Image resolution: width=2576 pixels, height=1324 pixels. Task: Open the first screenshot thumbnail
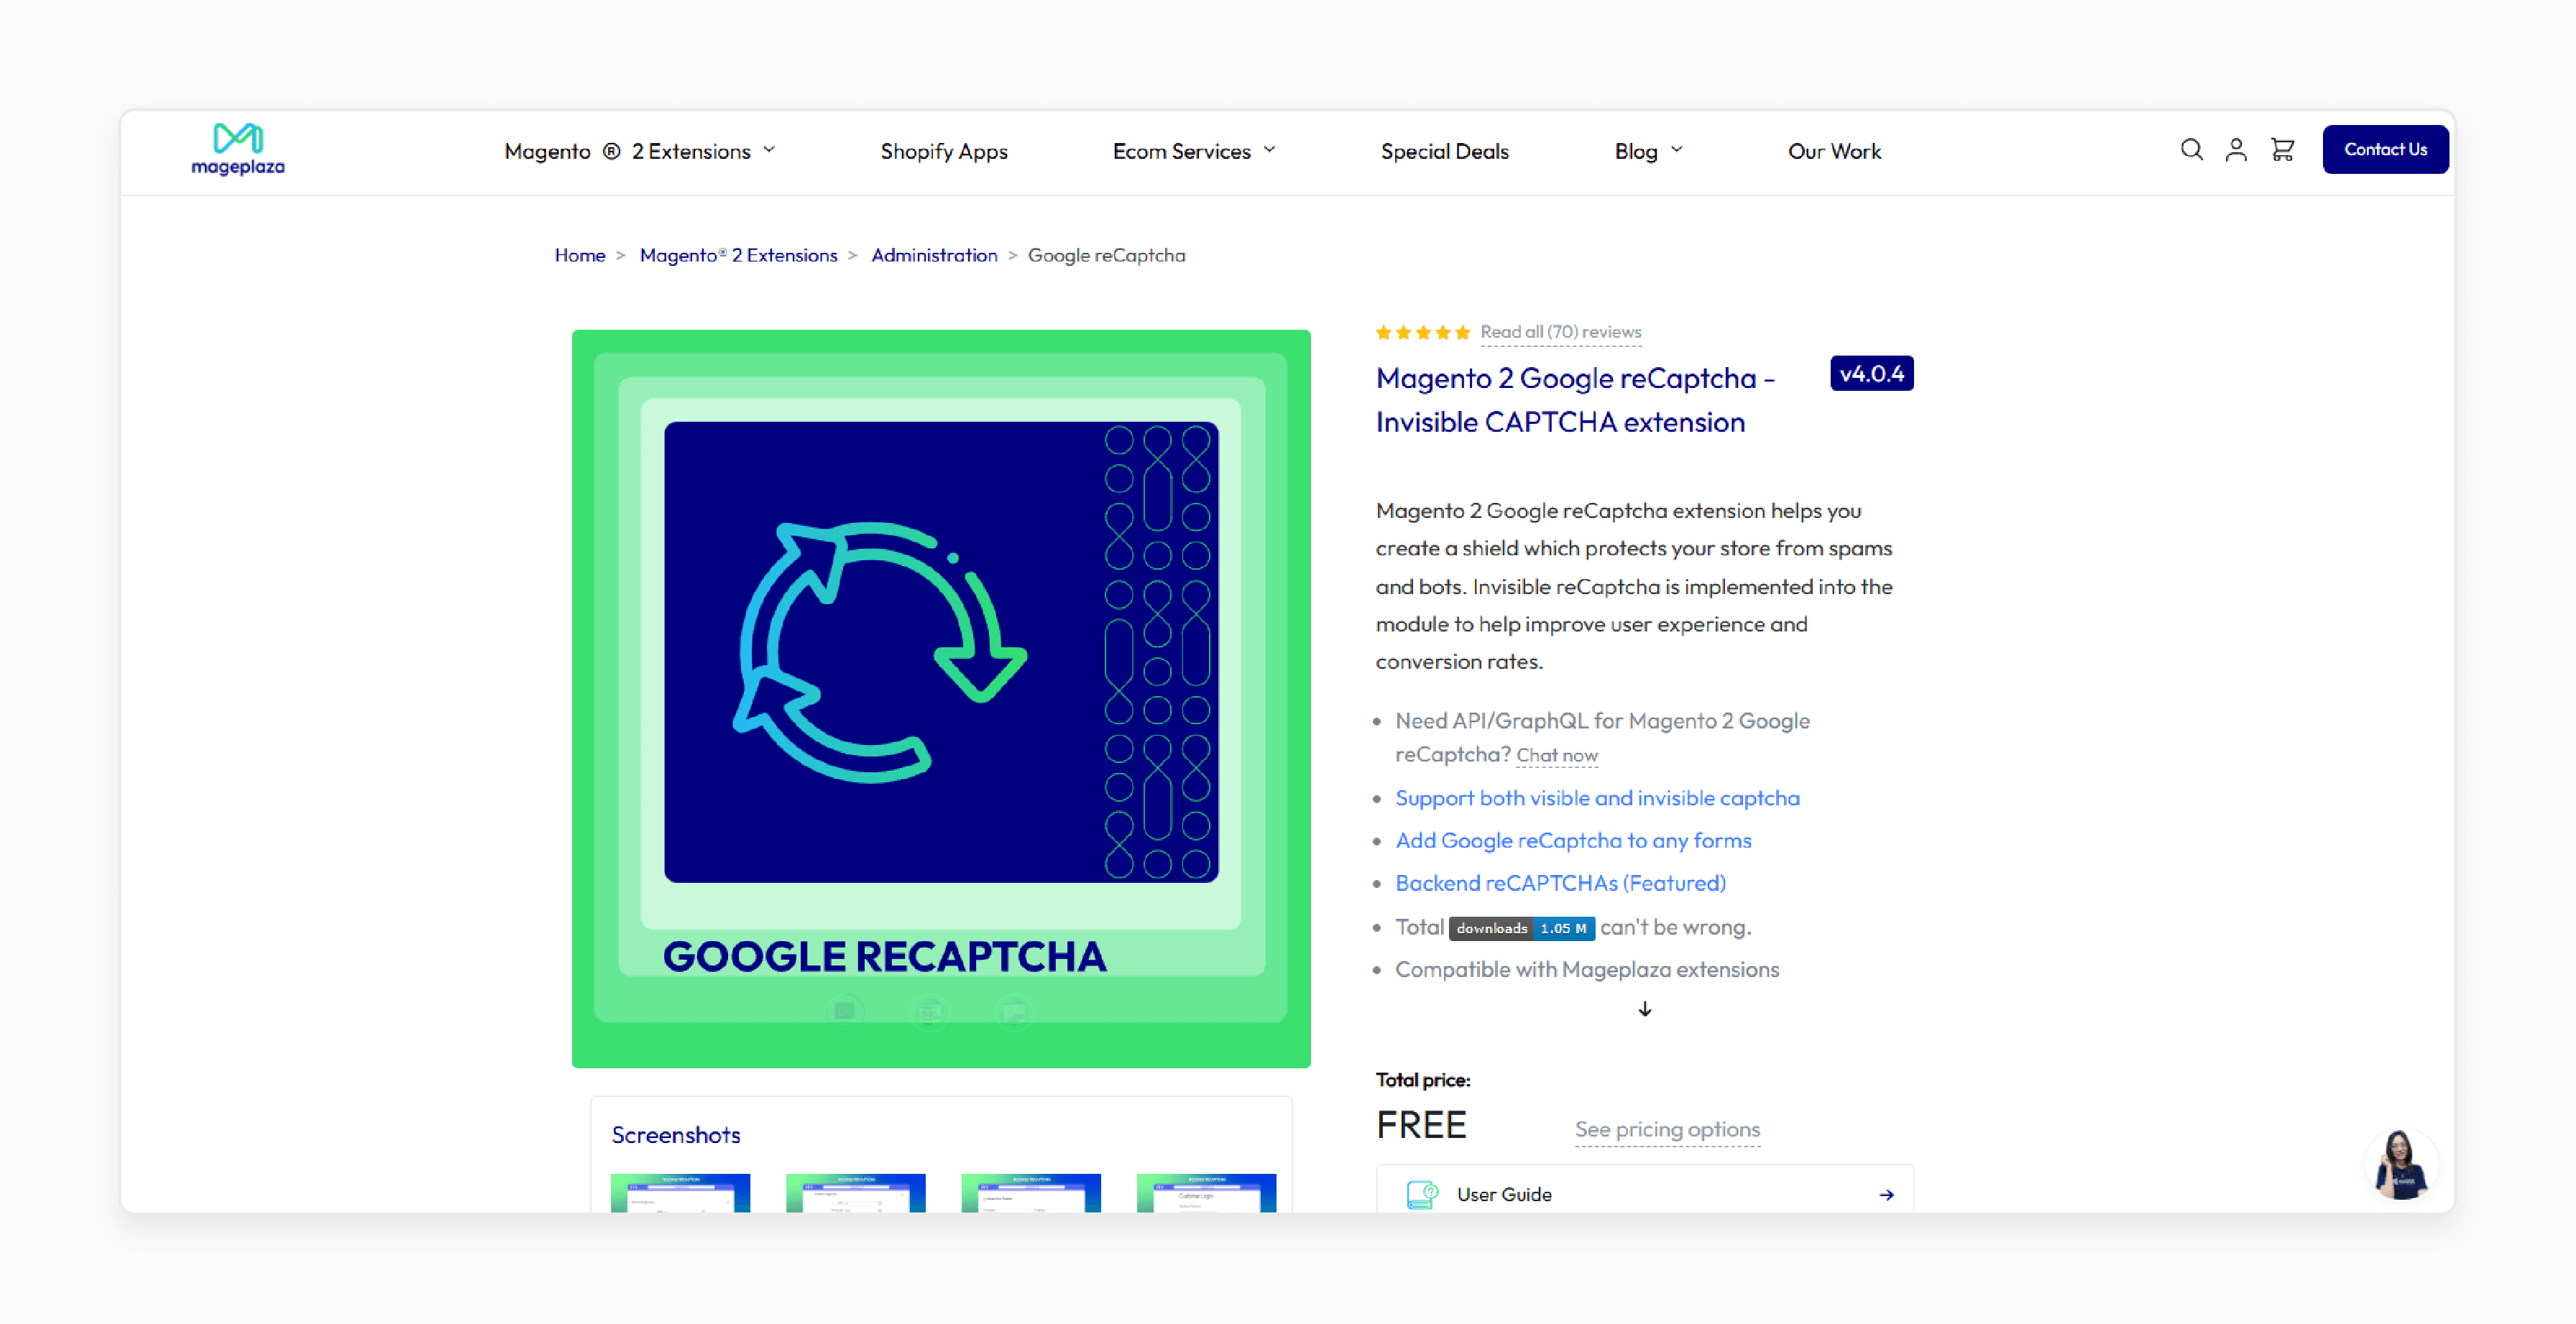point(680,1193)
